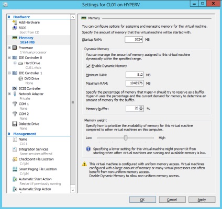
Task: Close the Settings window
Action: [213, 4]
